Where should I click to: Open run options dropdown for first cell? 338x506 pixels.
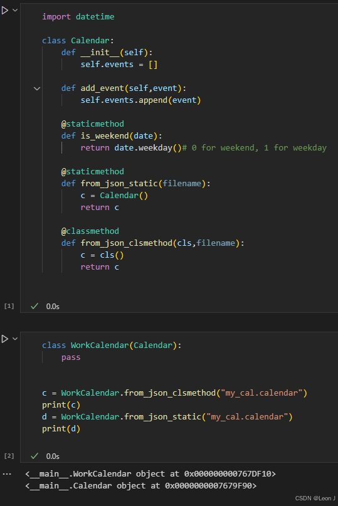(15, 10)
